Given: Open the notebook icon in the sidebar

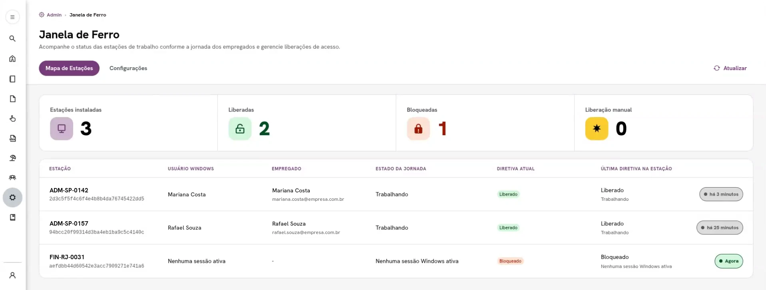Looking at the screenshot, I should (12, 79).
